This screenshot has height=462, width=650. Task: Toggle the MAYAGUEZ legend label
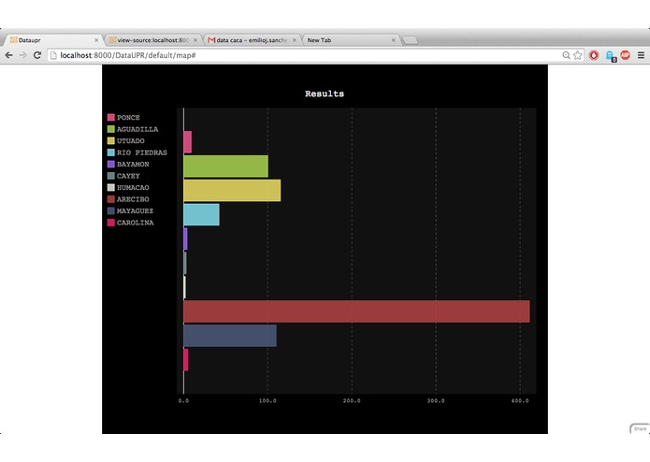(135, 211)
